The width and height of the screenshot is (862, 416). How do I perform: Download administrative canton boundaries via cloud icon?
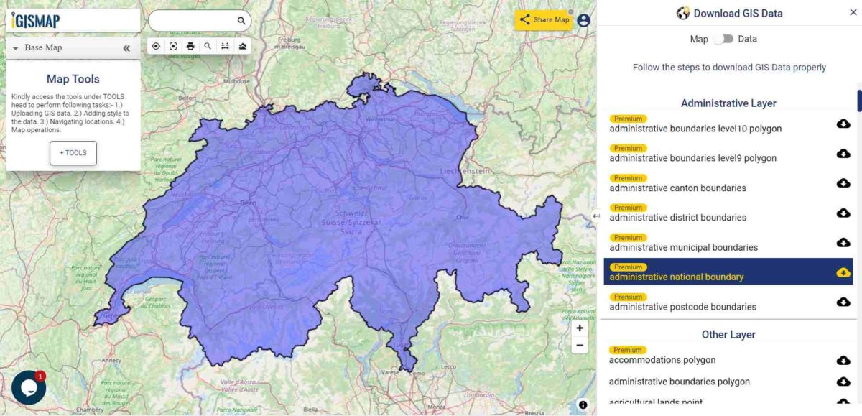coord(842,183)
